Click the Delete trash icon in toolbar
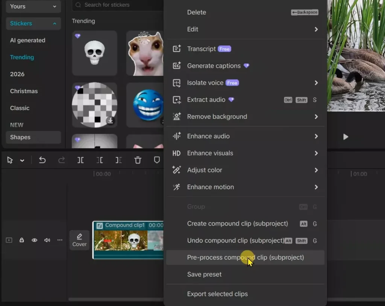The image size is (385, 306). 138,160
